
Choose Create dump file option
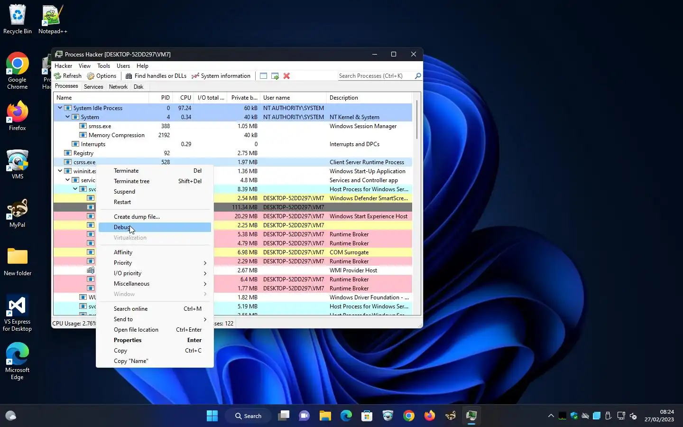click(x=155, y=217)
